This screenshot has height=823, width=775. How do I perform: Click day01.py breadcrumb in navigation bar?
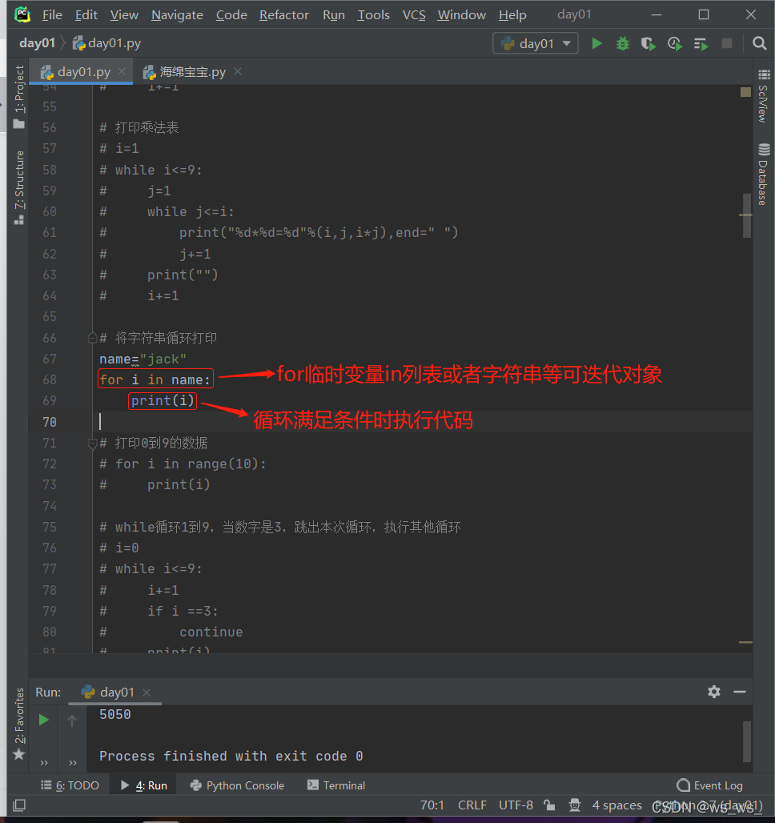point(106,43)
